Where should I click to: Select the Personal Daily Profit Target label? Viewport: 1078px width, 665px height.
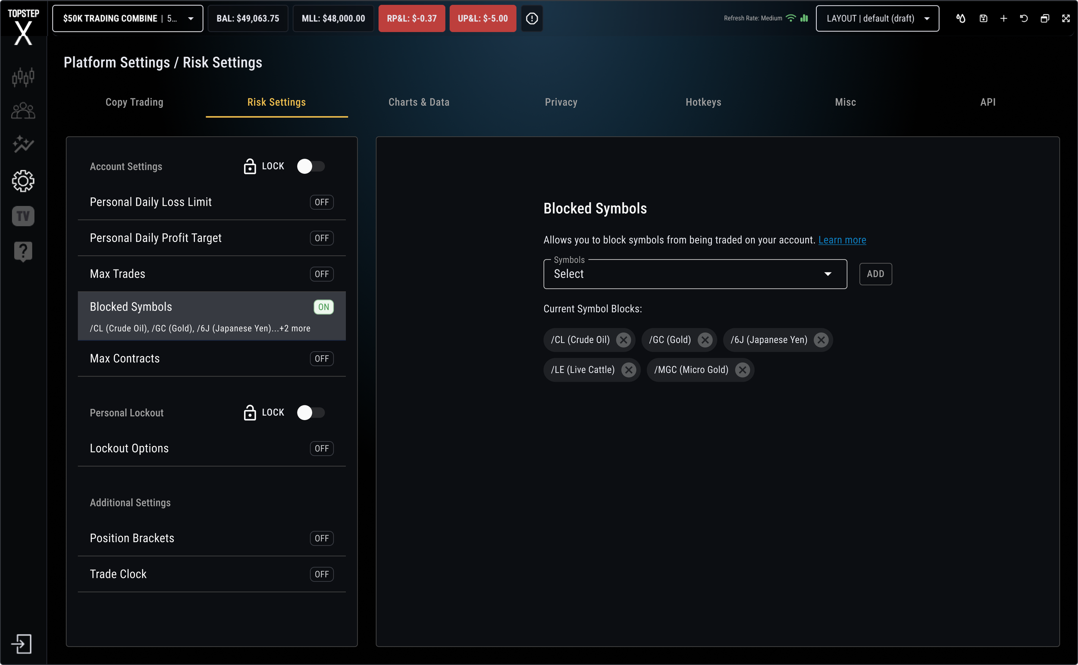tap(156, 238)
